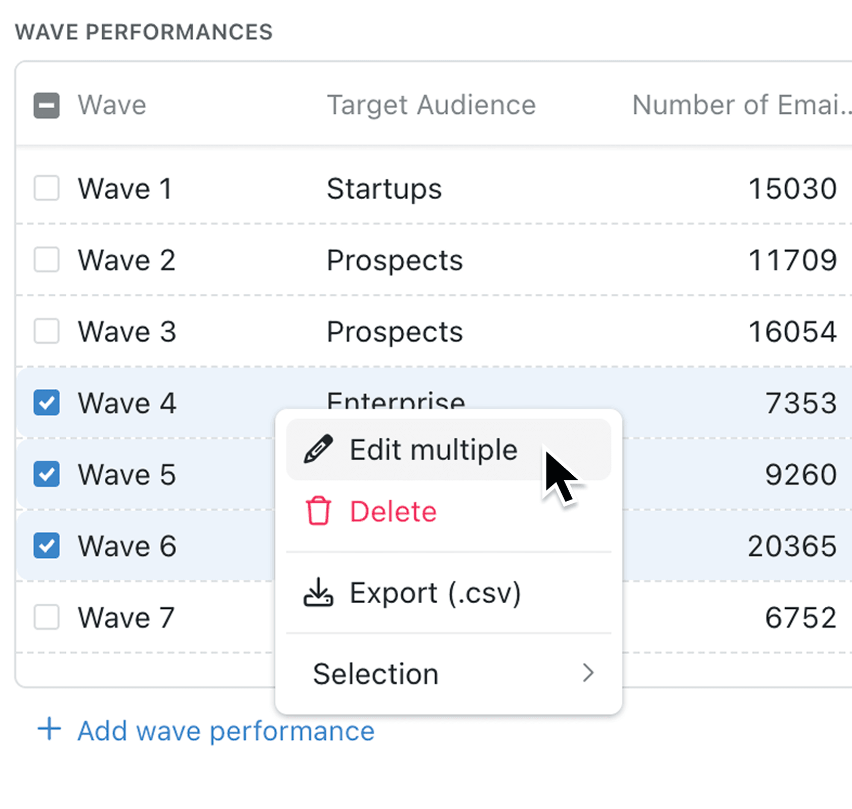This screenshot has width=852, height=809.
Task: Deselect the Wave 5 checkbox
Action: 46,474
